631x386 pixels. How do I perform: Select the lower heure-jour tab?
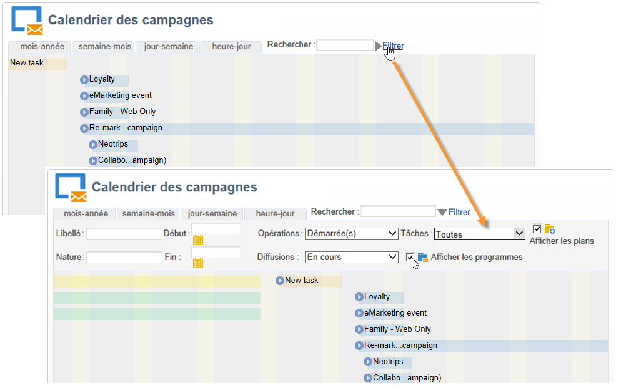point(275,213)
